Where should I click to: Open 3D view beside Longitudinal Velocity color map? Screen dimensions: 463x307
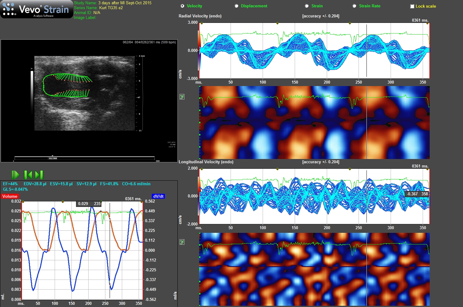click(x=182, y=242)
